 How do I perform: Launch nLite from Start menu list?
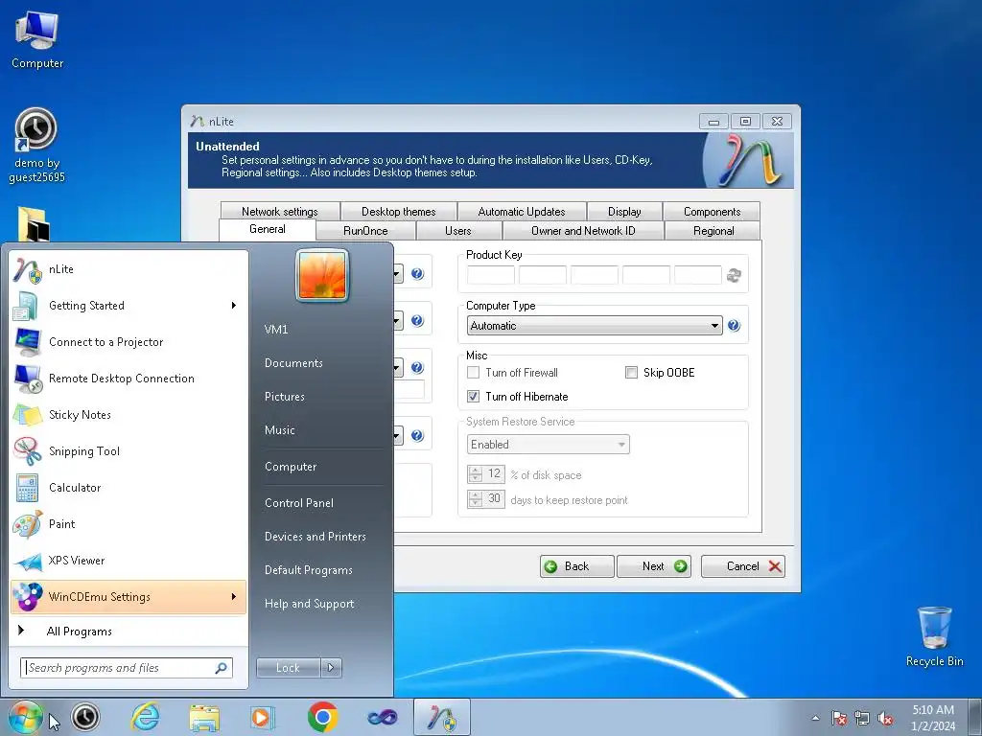point(129,269)
